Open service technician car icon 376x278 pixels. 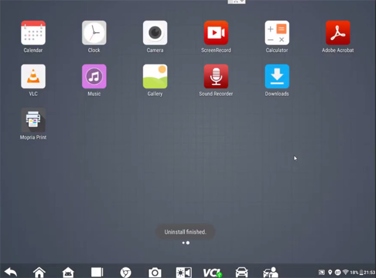270,272
